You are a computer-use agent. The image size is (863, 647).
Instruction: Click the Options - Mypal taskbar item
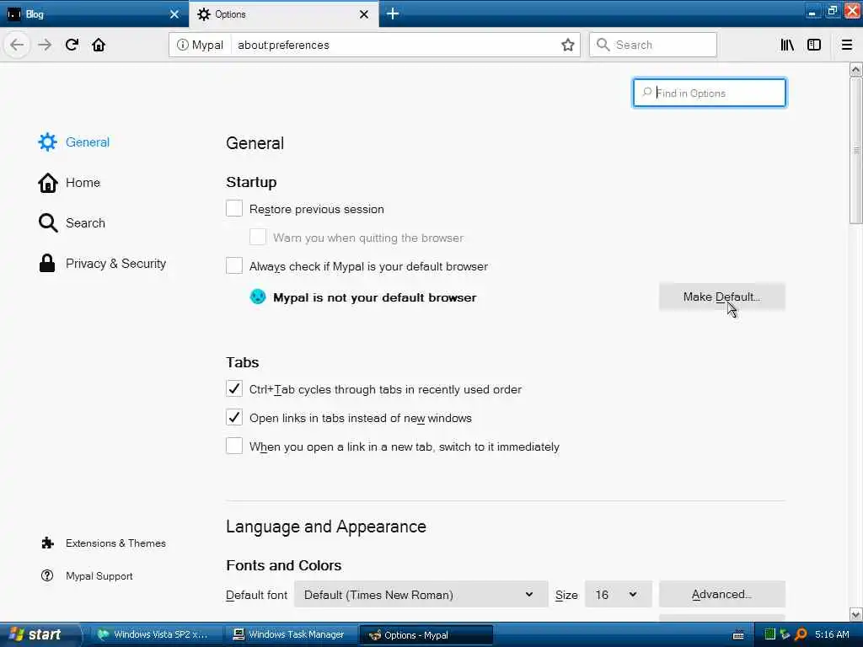(426, 635)
